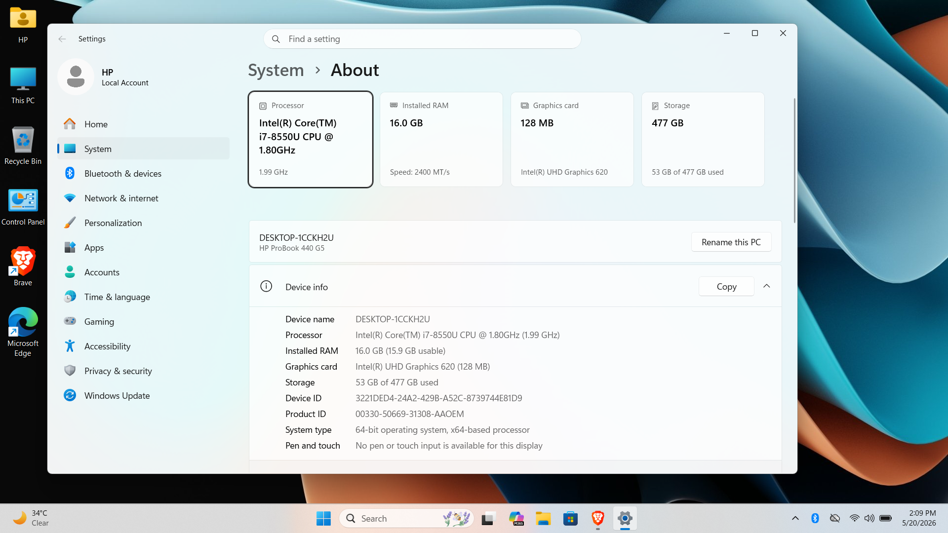Open Task View on the taskbar
Screen dimensions: 948x533
click(x=488, y=518)
